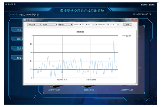Click the 查询 query button
This screenshot has height=107, width=161.
click(127, 24)
